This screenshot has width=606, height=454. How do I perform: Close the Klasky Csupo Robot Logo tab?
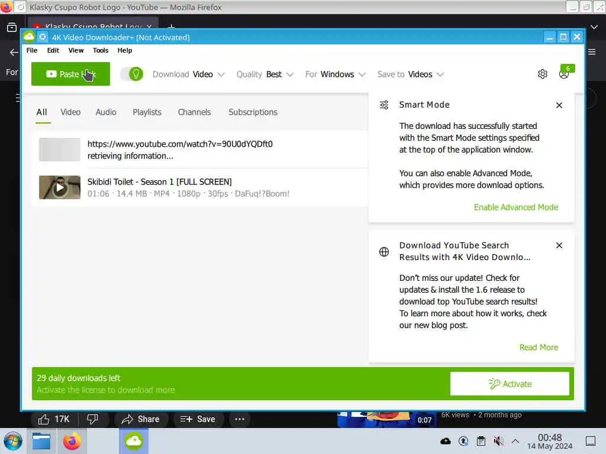(149, 26)
